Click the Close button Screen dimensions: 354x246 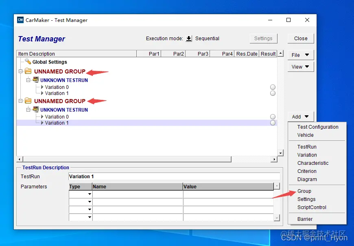pyautogui.click(x=301, y=39)
